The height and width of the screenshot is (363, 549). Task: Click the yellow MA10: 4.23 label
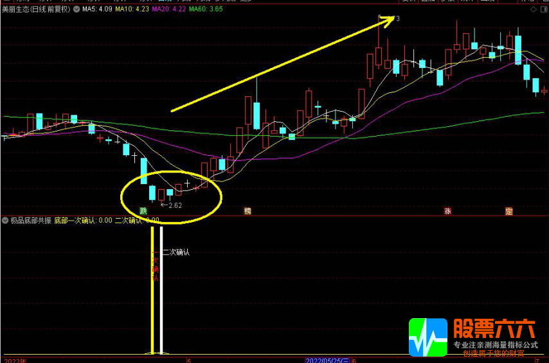point(132,9)
